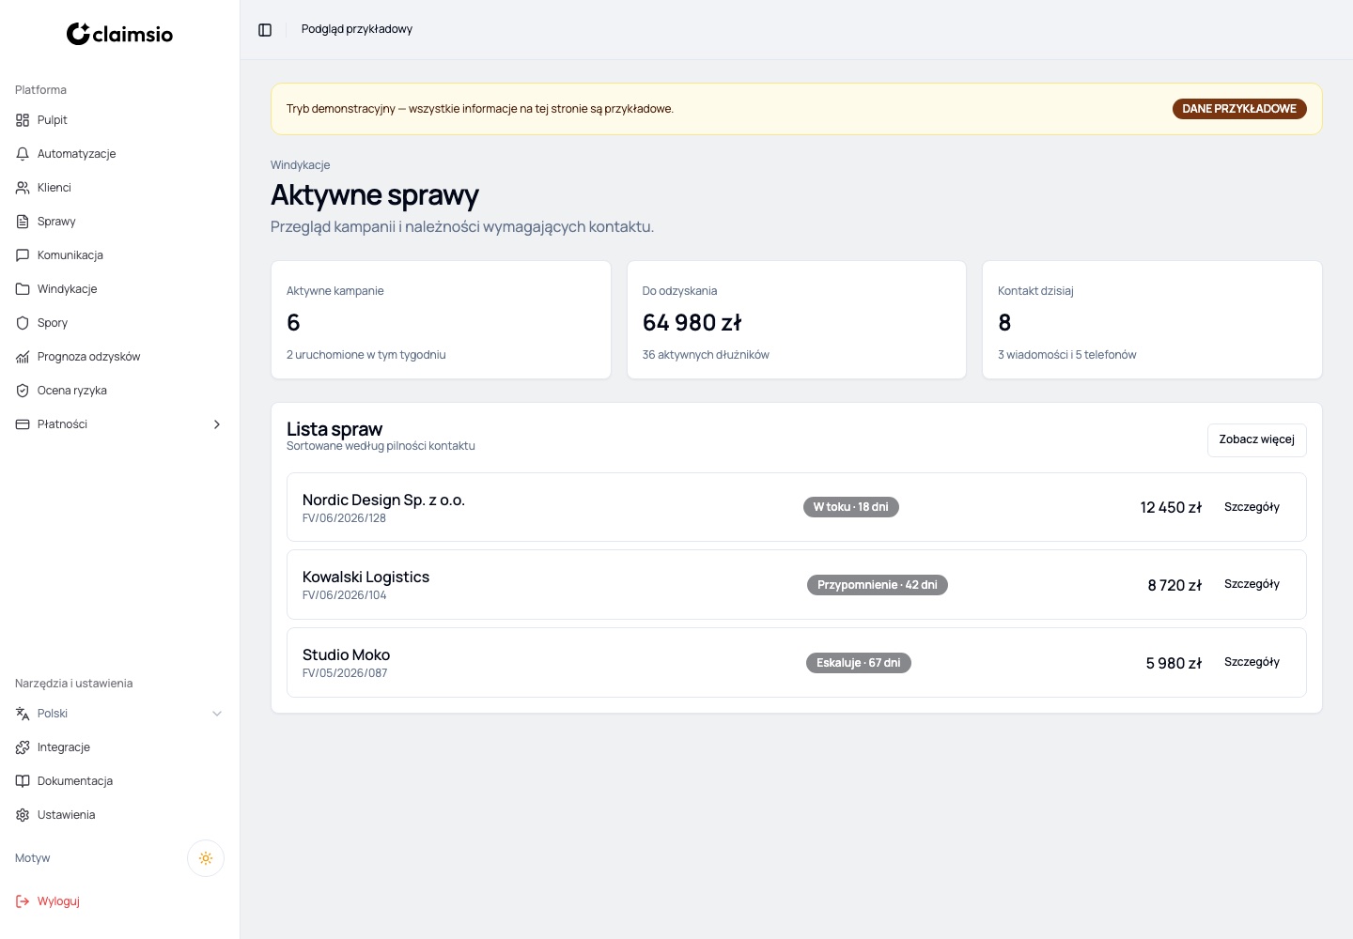1353x939 pixels.
Task: Click the Klienci users icon
Action: [23, 188]
